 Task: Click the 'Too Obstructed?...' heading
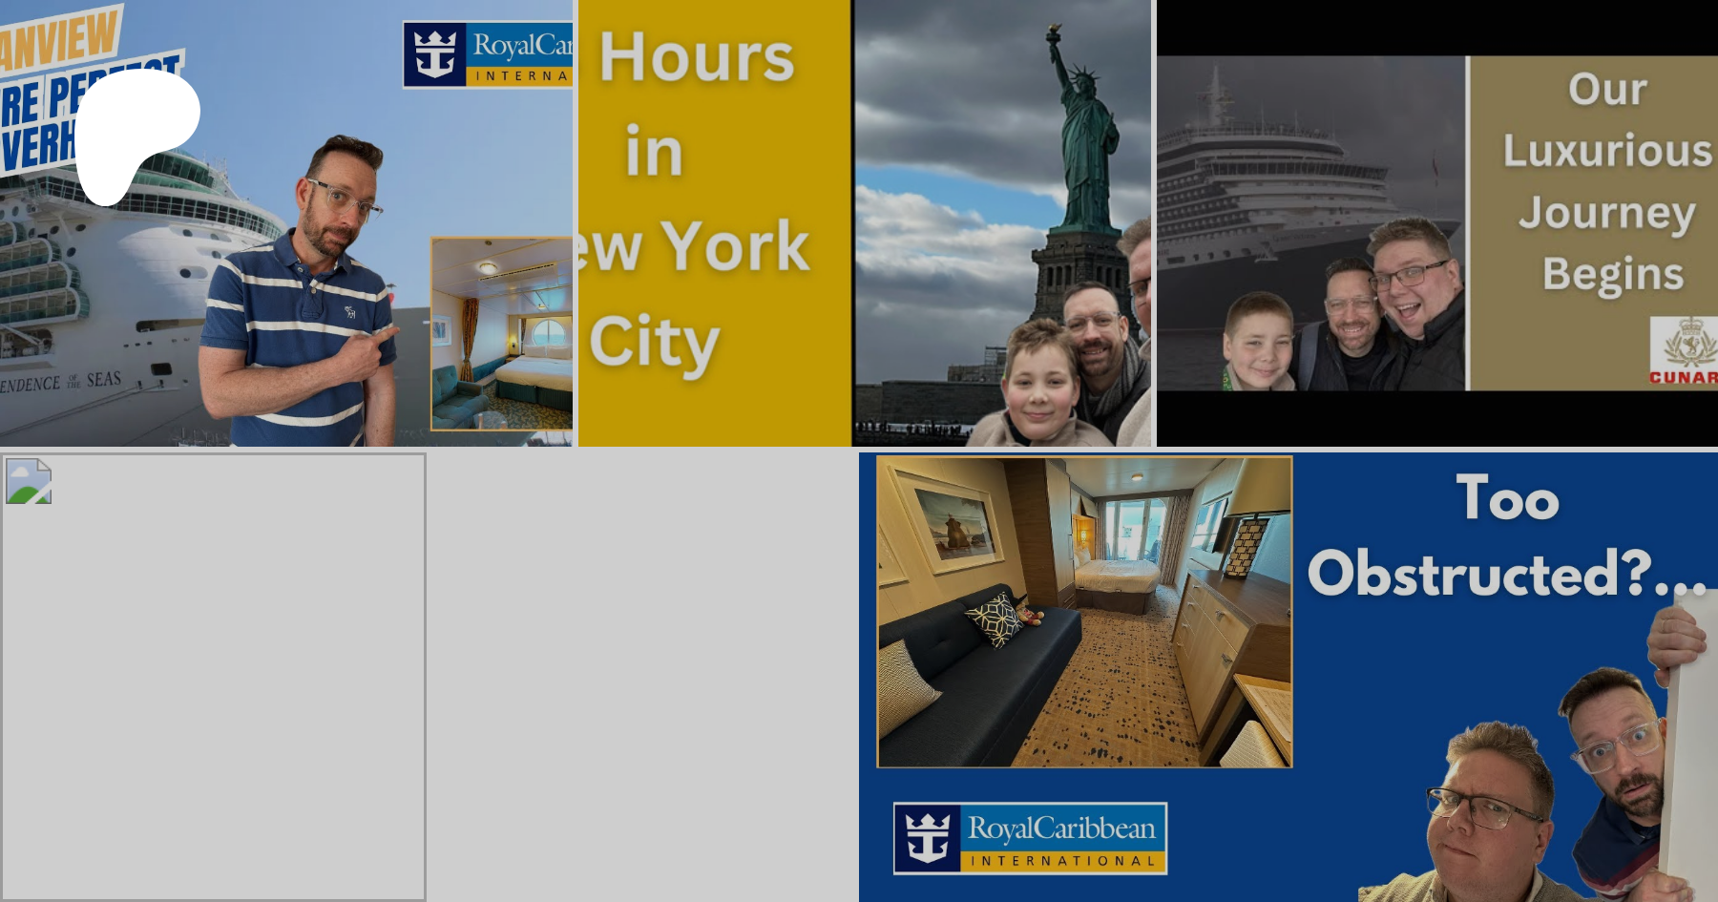pyautogui.click(x=1506, y=536)
